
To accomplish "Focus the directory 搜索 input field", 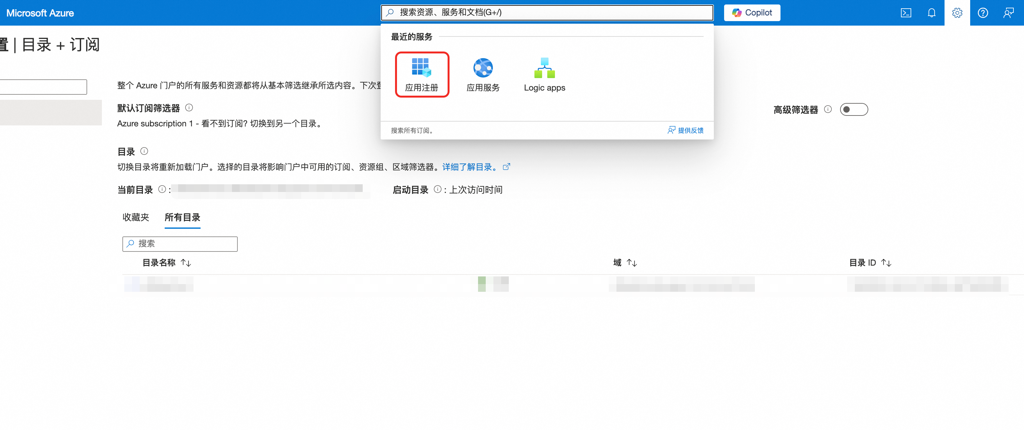I will coord(185,244).
